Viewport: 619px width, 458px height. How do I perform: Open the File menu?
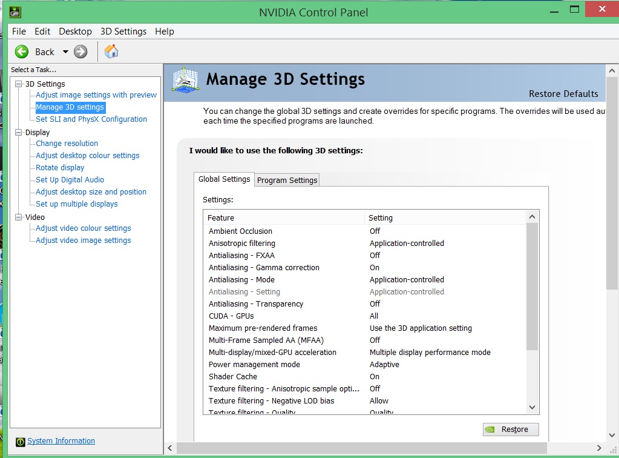click(x=19, y=32)
